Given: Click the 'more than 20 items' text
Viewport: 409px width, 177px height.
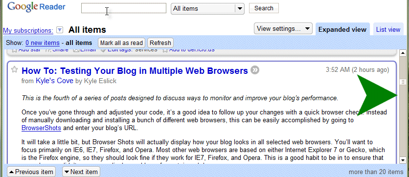Looking at the screenshot, I should (x=376, y=172).
